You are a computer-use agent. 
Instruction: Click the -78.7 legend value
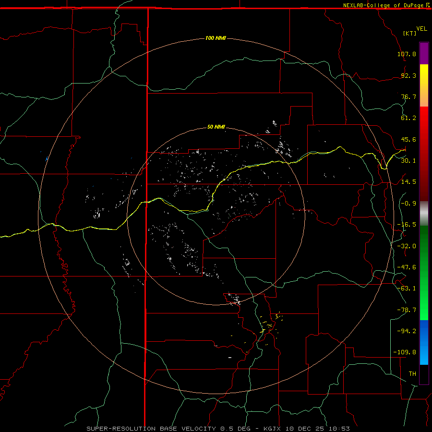pyautogui.click(x=407, y=310)
